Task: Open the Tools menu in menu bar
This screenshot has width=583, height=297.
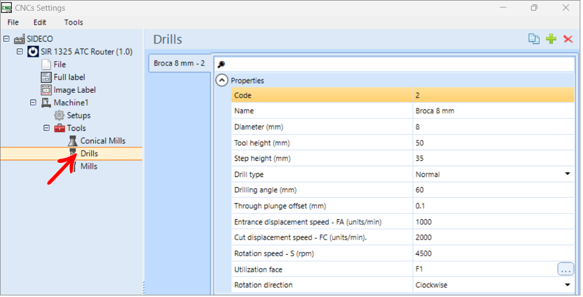Action: (x=73, y=23)
